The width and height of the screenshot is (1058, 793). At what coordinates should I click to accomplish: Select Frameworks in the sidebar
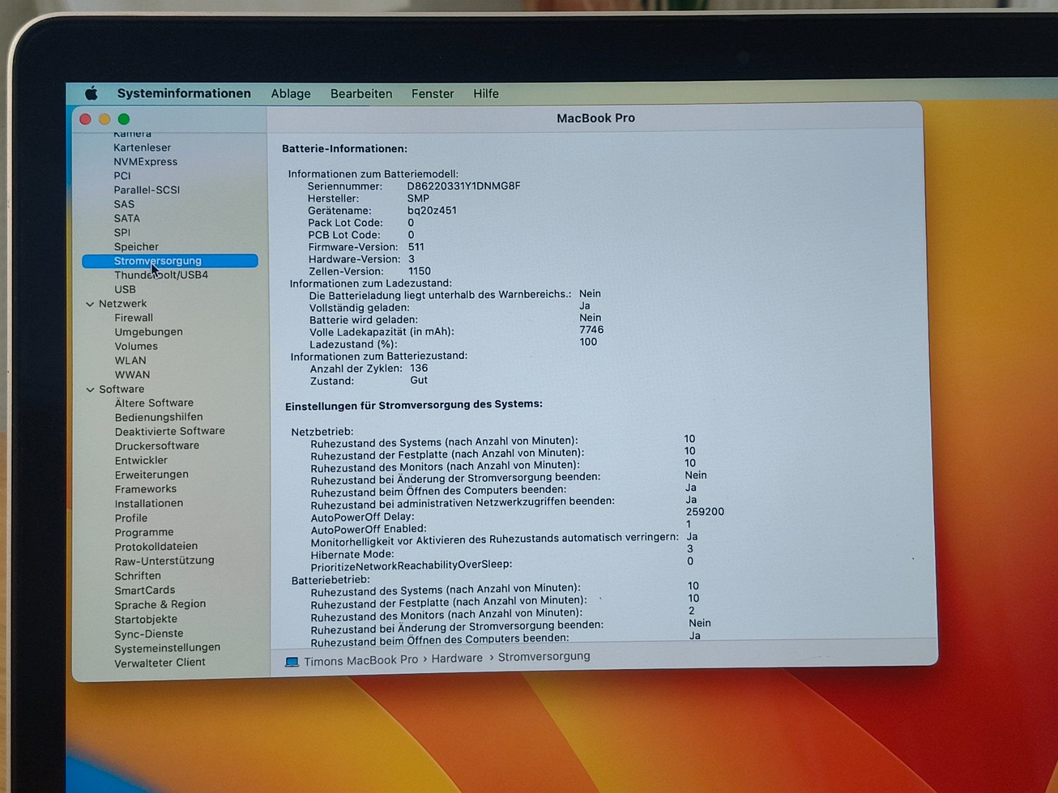click(x=146, y=489)
